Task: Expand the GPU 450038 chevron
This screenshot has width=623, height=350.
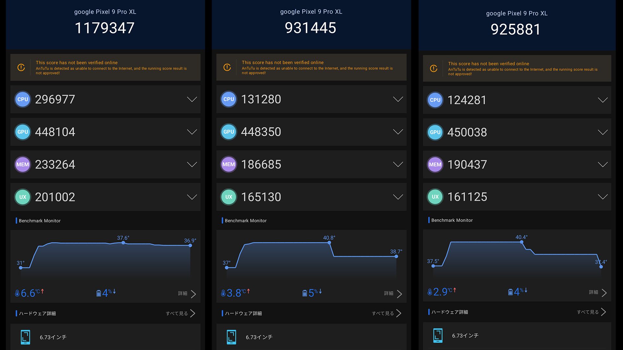Action: point(603,132)
